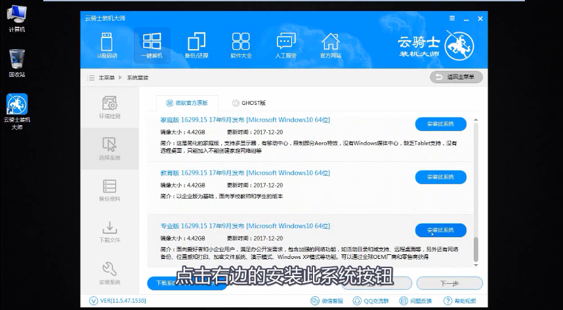Image resolution: width=563 pixels, height=310 pixels.
Task: Click the 下载系统 button at bottom left
Action: tap(187, 283)
